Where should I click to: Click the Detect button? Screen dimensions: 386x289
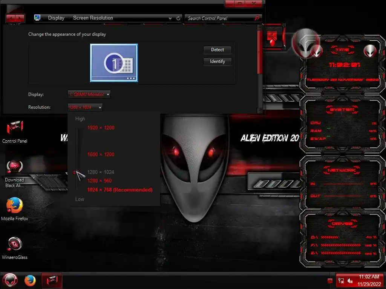(x=218, y=50)
